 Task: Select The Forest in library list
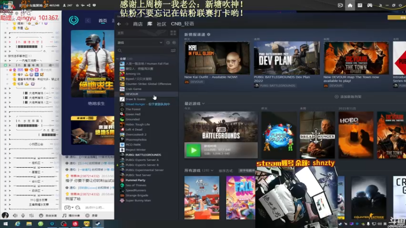133,109
